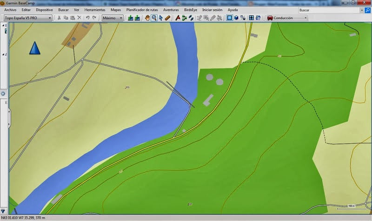372x221 pixels.
Task: Select the Hand pan tool
Action: click(x=147, y=18)
